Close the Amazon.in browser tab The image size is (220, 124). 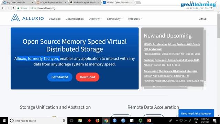tap(99, 2)
